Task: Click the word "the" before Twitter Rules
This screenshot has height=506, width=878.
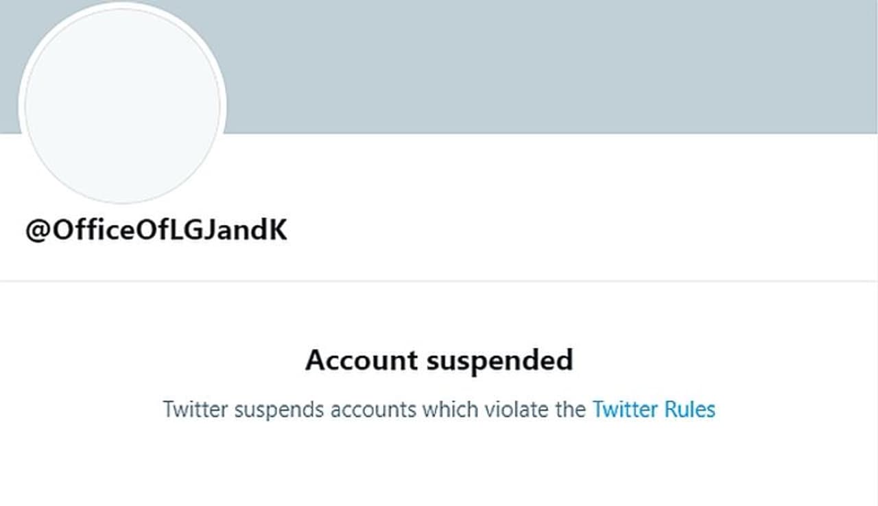Action: (571, 409)
